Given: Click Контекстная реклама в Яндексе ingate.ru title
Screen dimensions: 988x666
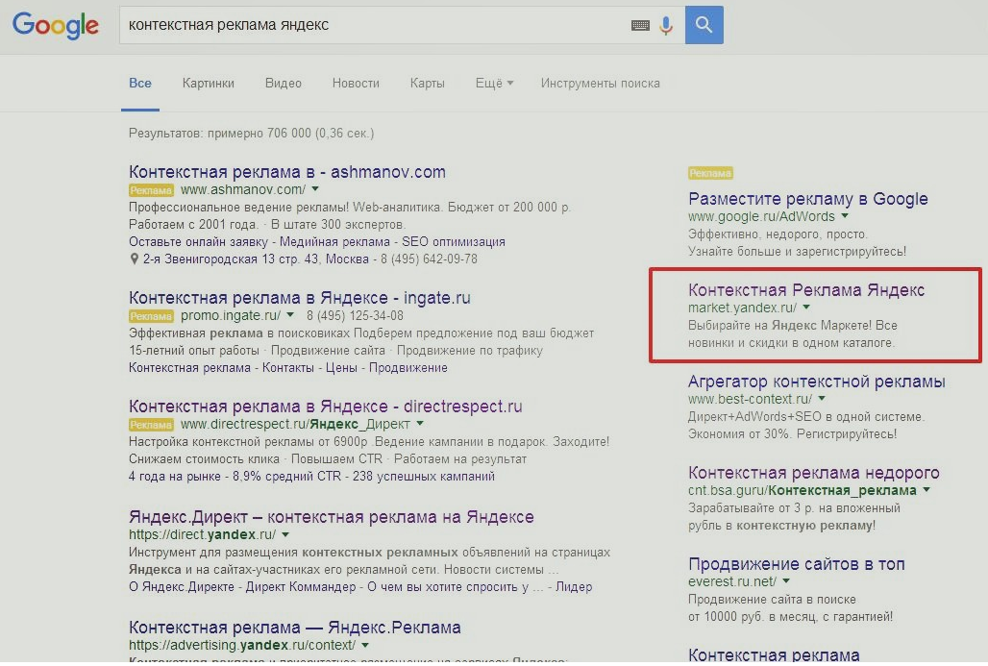Looking at the screenshot, I should pyautogui.click(x=299, y=298).
